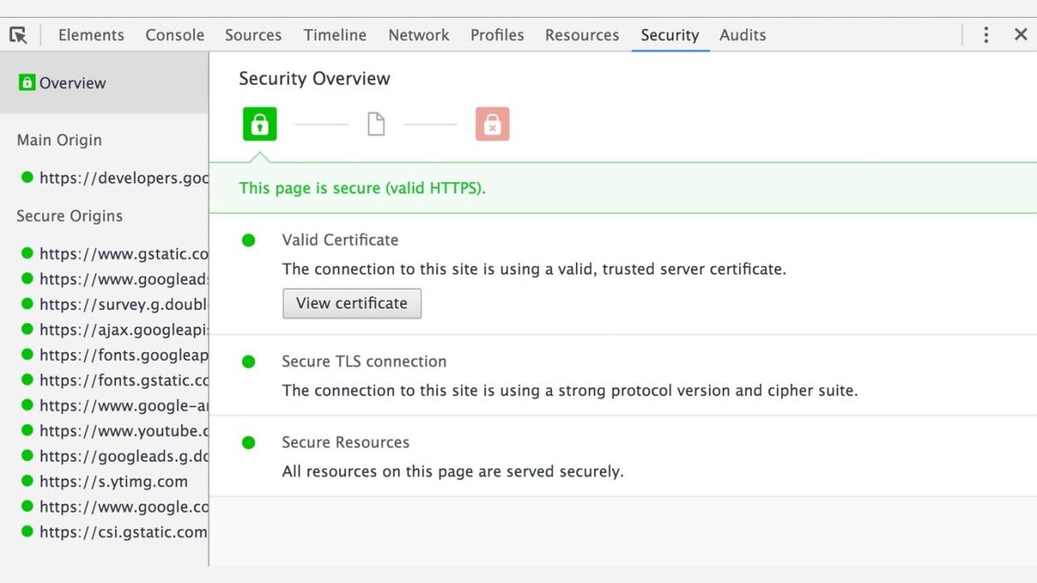Open the Timeline tab
Viewport: 1037px width, 583px height.
pos(335,35)
